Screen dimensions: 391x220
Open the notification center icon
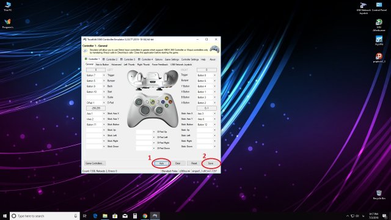point(385,216)
